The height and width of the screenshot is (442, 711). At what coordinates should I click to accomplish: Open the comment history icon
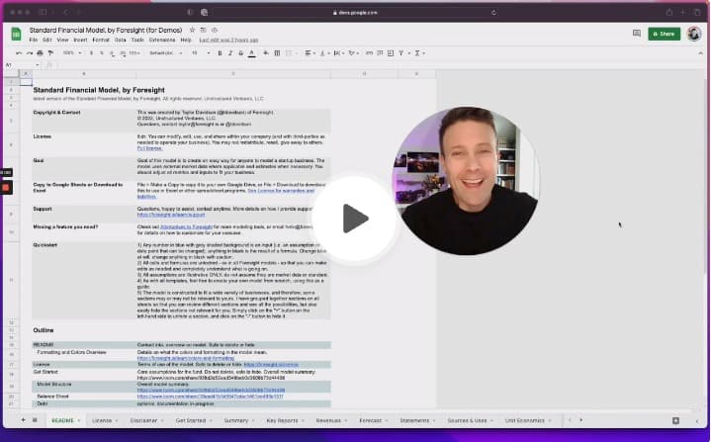pos(636,34)
